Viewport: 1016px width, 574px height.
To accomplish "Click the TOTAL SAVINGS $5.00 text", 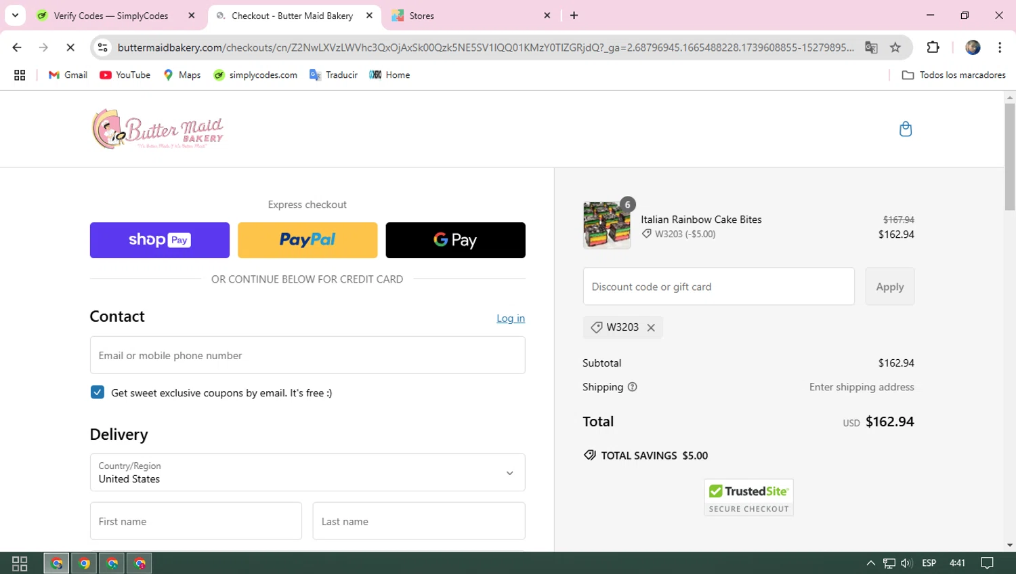I will [654, 455].
